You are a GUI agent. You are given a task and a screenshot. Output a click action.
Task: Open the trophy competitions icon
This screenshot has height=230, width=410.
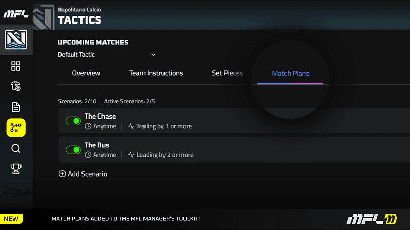(16, 169)
